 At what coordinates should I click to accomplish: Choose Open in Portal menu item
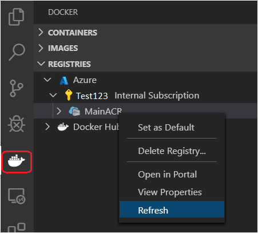point(172,175)
